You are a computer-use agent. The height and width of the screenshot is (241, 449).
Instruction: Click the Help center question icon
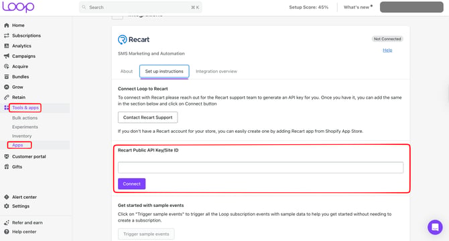7,232
